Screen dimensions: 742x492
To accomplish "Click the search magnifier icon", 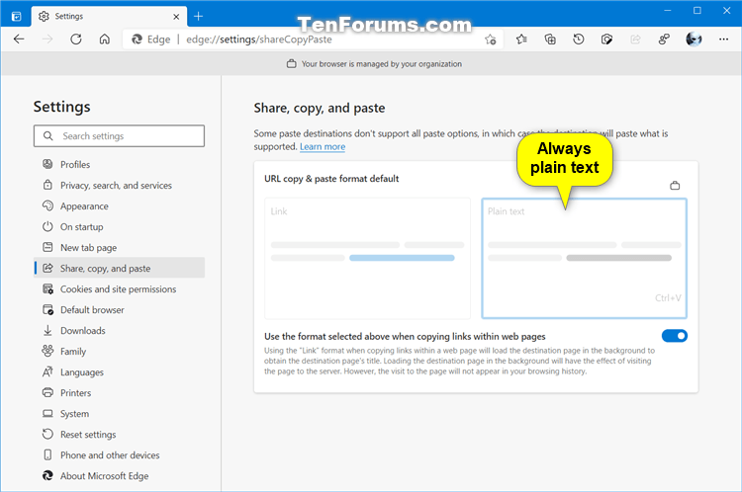I will click(x=47, y=136).
